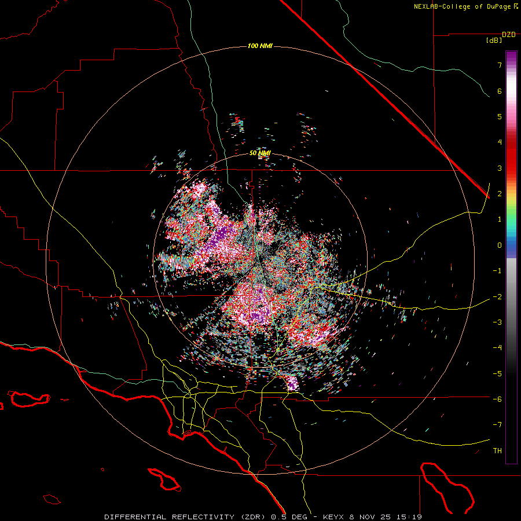The height and width of the screenshot is (521, 521).
Task: Click the [dB] units label
Action: tap(494, 41)
